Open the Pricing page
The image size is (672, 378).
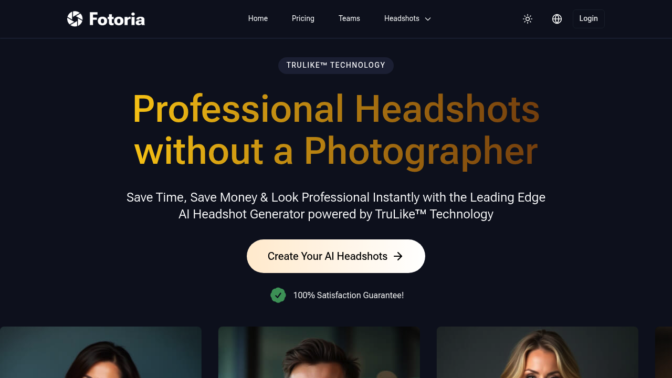pyautogui.click(x=303, y=18)
